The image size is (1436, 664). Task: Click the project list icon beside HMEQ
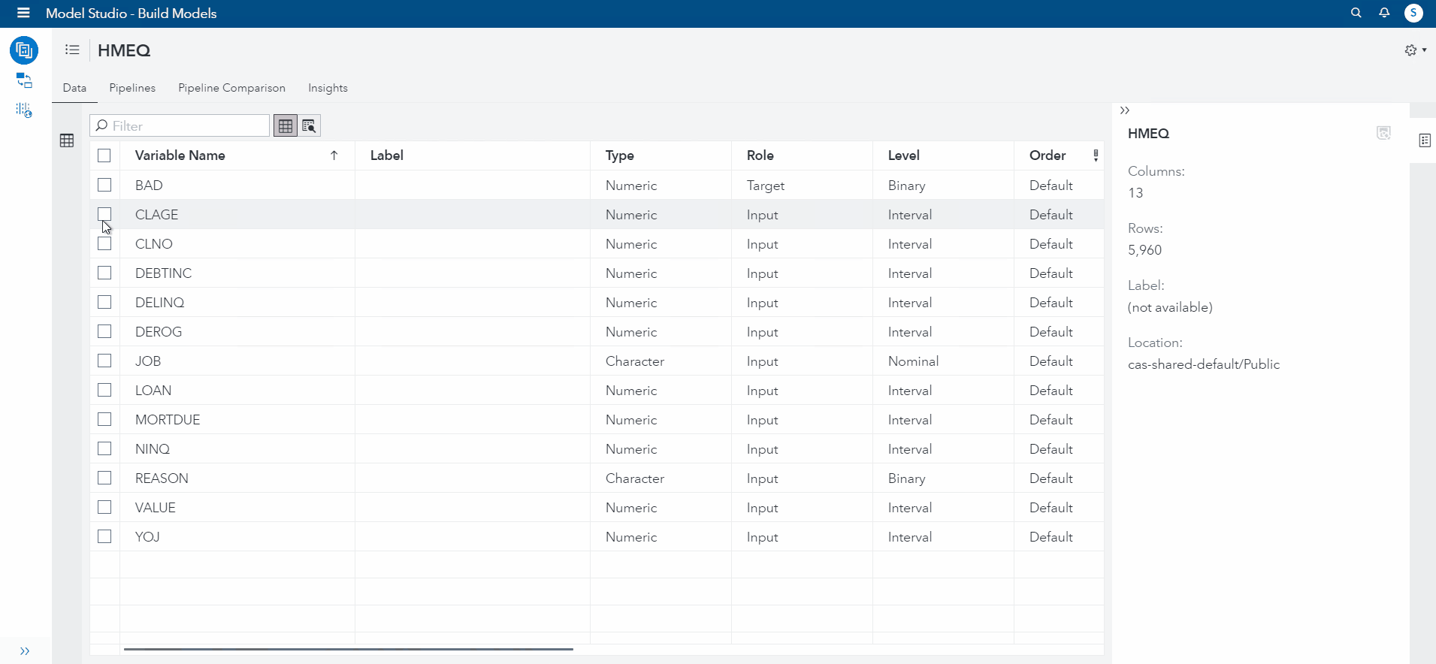click(x=72, y=50)
